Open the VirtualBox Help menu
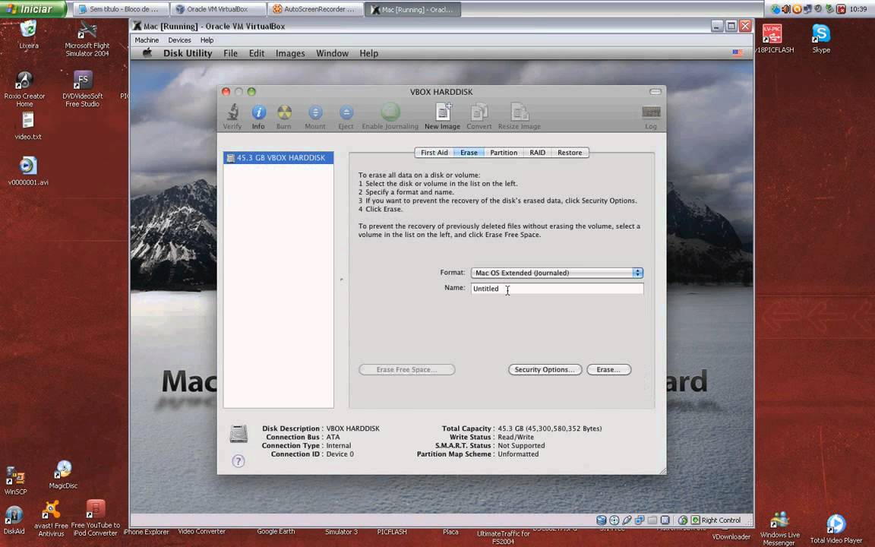The height and width of the screenshot is (547, 875). point(207,40)
